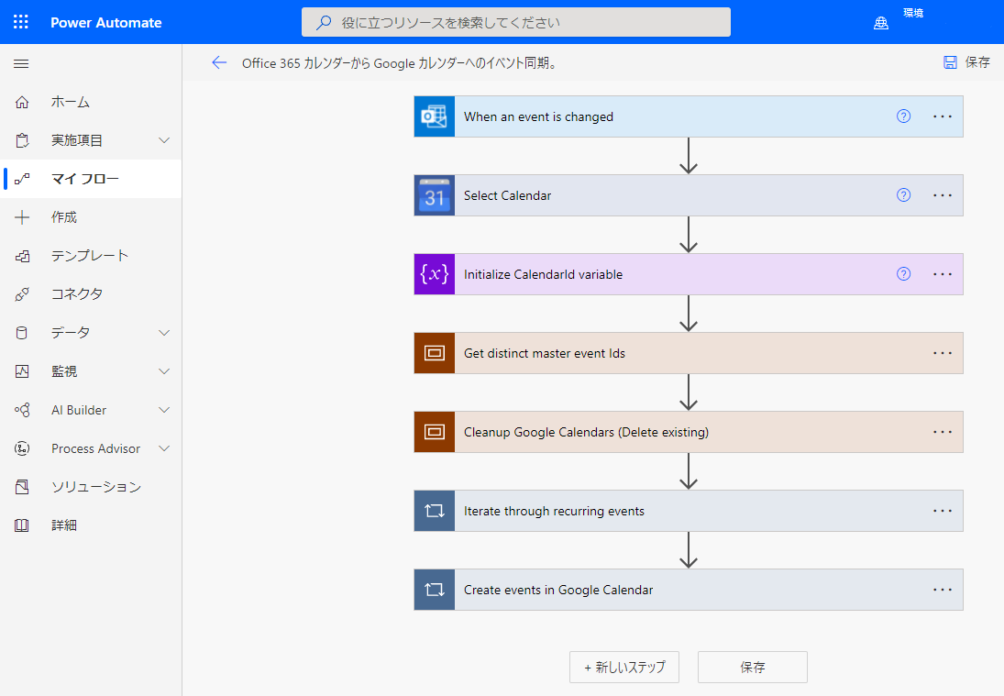Open テンプレート in the sidebar

click(91, 256)
